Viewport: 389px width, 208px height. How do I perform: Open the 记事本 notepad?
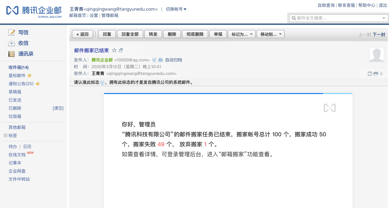tap(15, 163)
